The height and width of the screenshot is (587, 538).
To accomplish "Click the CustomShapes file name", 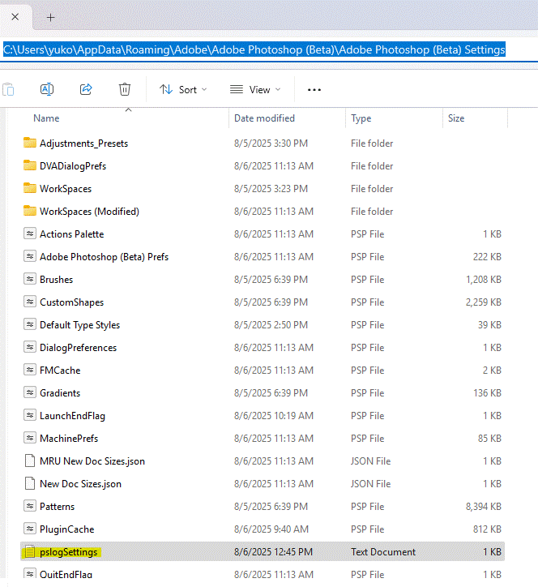I will [x=72, y=302].
